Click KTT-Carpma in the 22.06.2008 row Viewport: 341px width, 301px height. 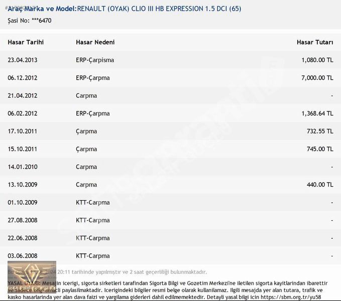point(92,238)
